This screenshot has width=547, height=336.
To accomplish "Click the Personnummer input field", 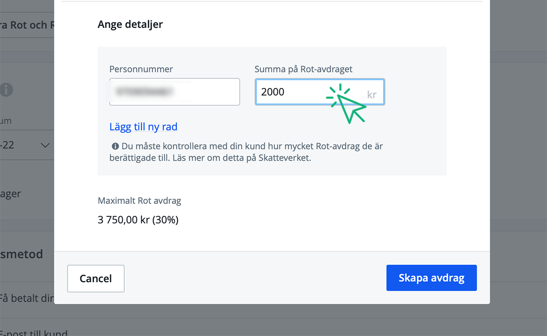I will [174, 92].
